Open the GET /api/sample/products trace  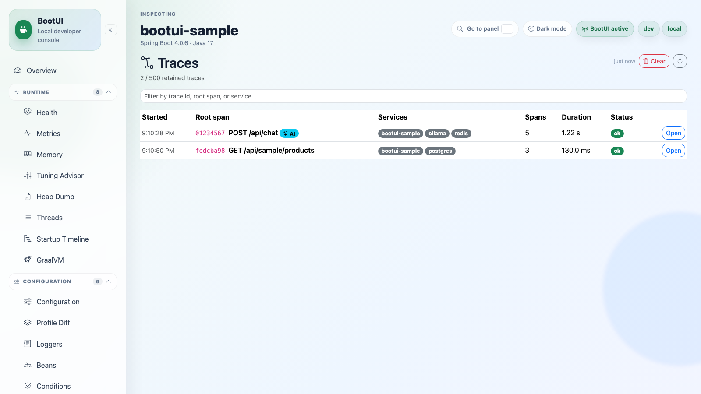(x=673, y=151)
